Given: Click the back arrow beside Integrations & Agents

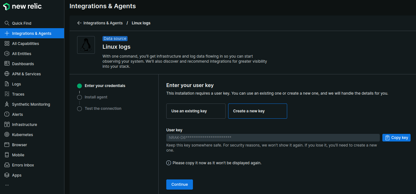Looking at the screenshot, I should click(x=79, y=23).
